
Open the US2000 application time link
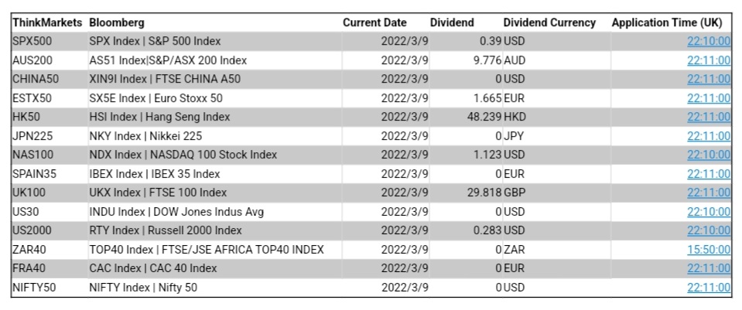point(708,230)
